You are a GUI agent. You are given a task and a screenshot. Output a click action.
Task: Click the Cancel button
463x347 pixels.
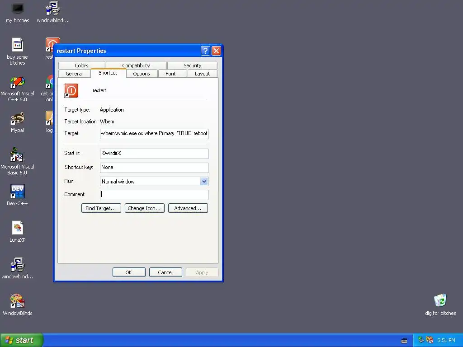point(165,272)
